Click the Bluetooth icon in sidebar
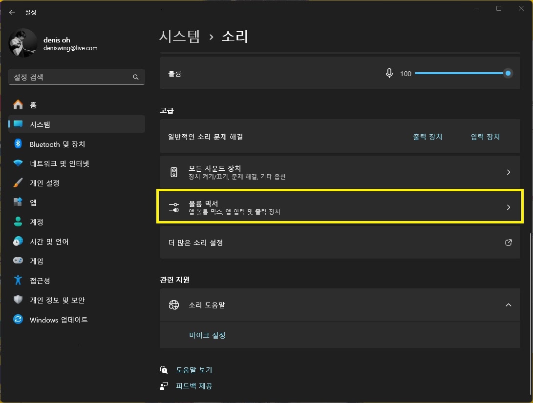The width and height of the screenshot is (533, 403). click(18, 143)
